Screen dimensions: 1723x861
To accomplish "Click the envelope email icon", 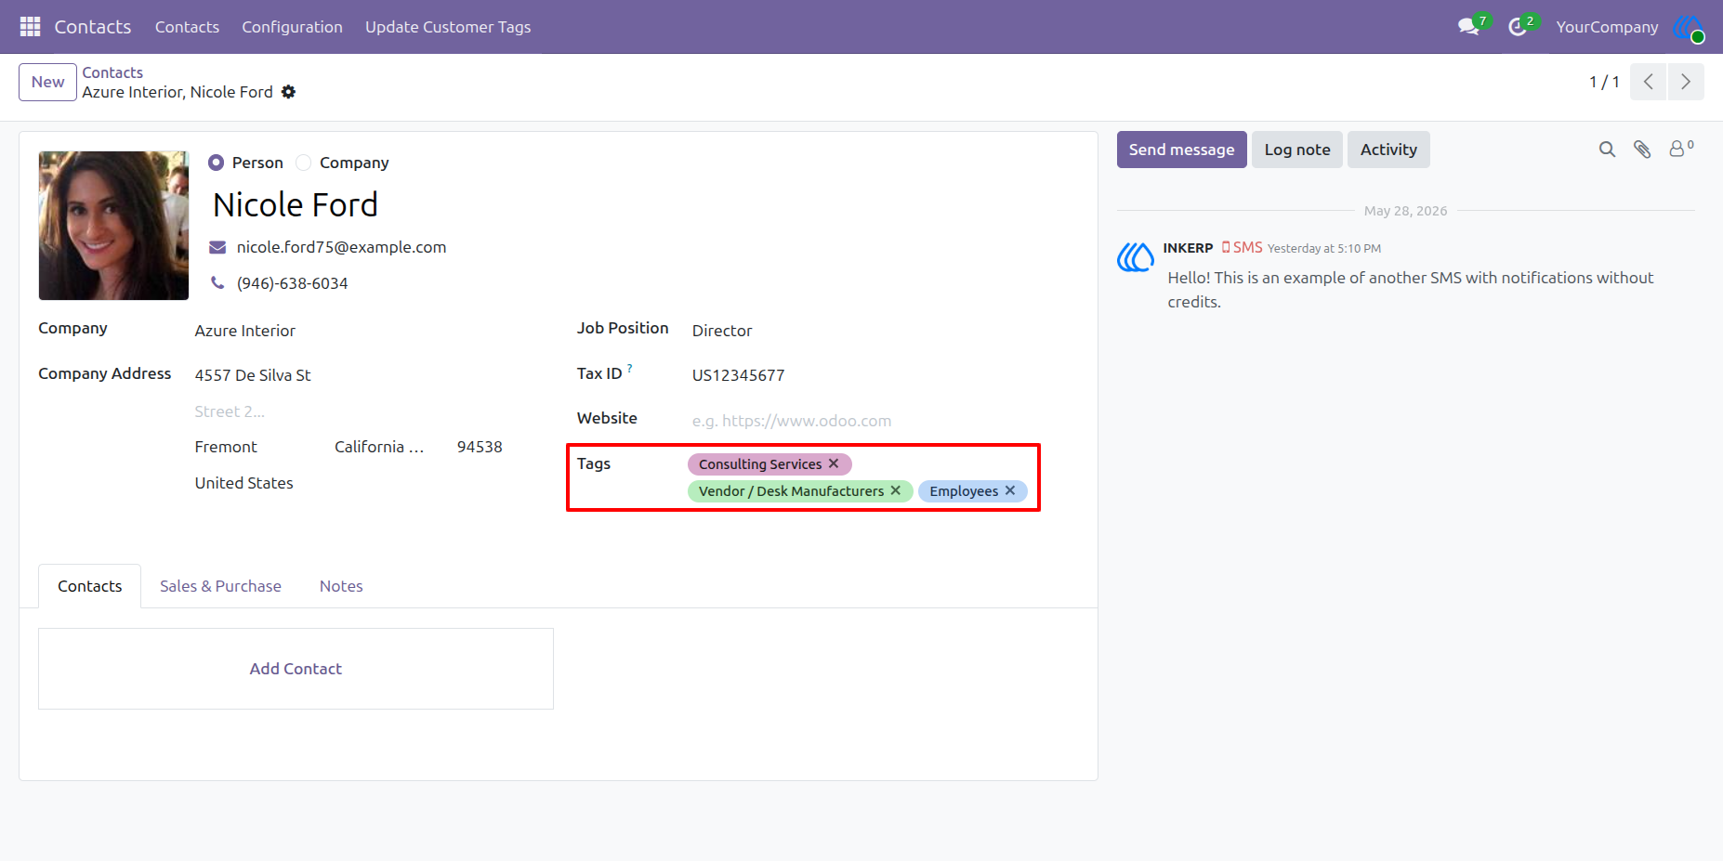I will [217, 247].
